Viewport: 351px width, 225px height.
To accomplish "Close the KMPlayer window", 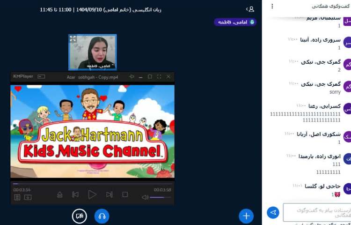I will [168, 77].
